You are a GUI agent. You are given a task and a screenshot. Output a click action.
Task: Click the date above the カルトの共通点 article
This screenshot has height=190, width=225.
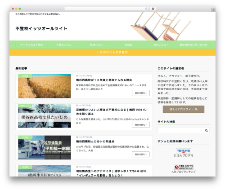[x=84, y=137]
